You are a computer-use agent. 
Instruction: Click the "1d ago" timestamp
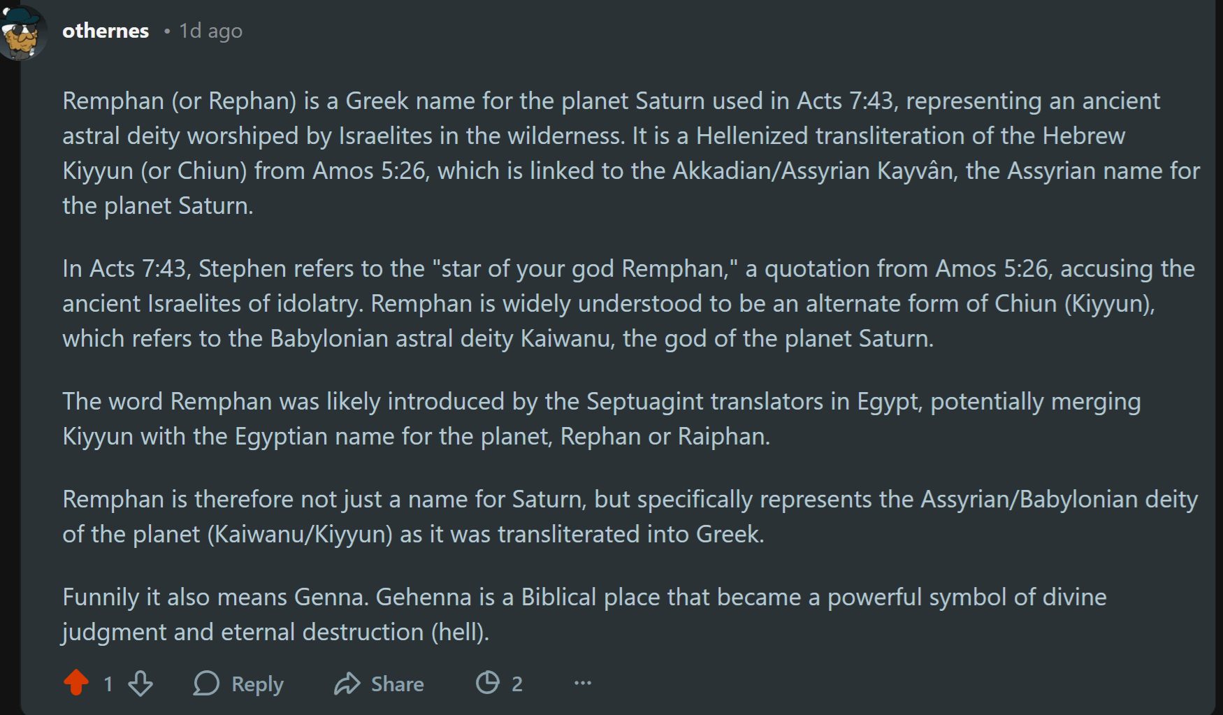(x=210, y=31)
